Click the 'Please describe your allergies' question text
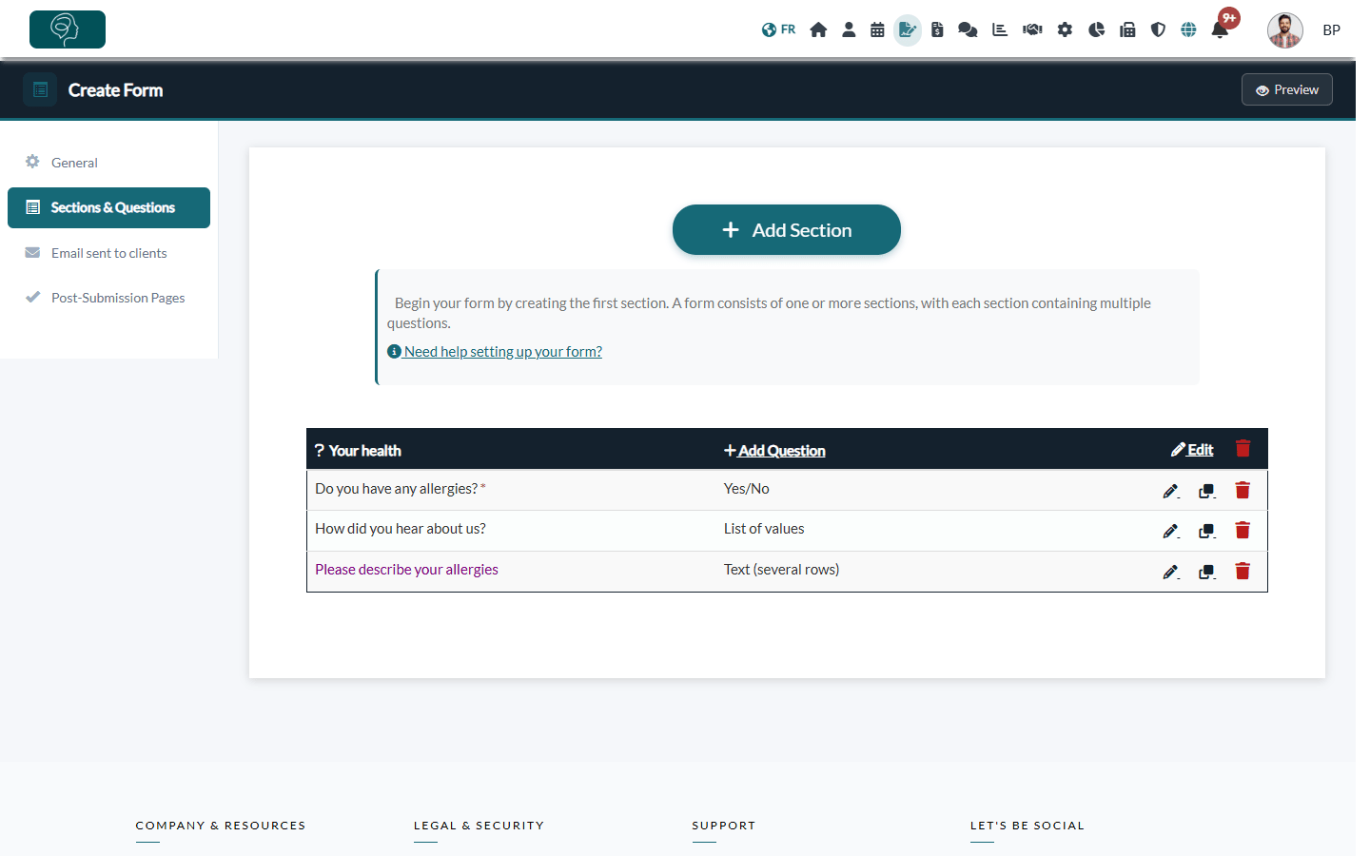 (406, 570)
